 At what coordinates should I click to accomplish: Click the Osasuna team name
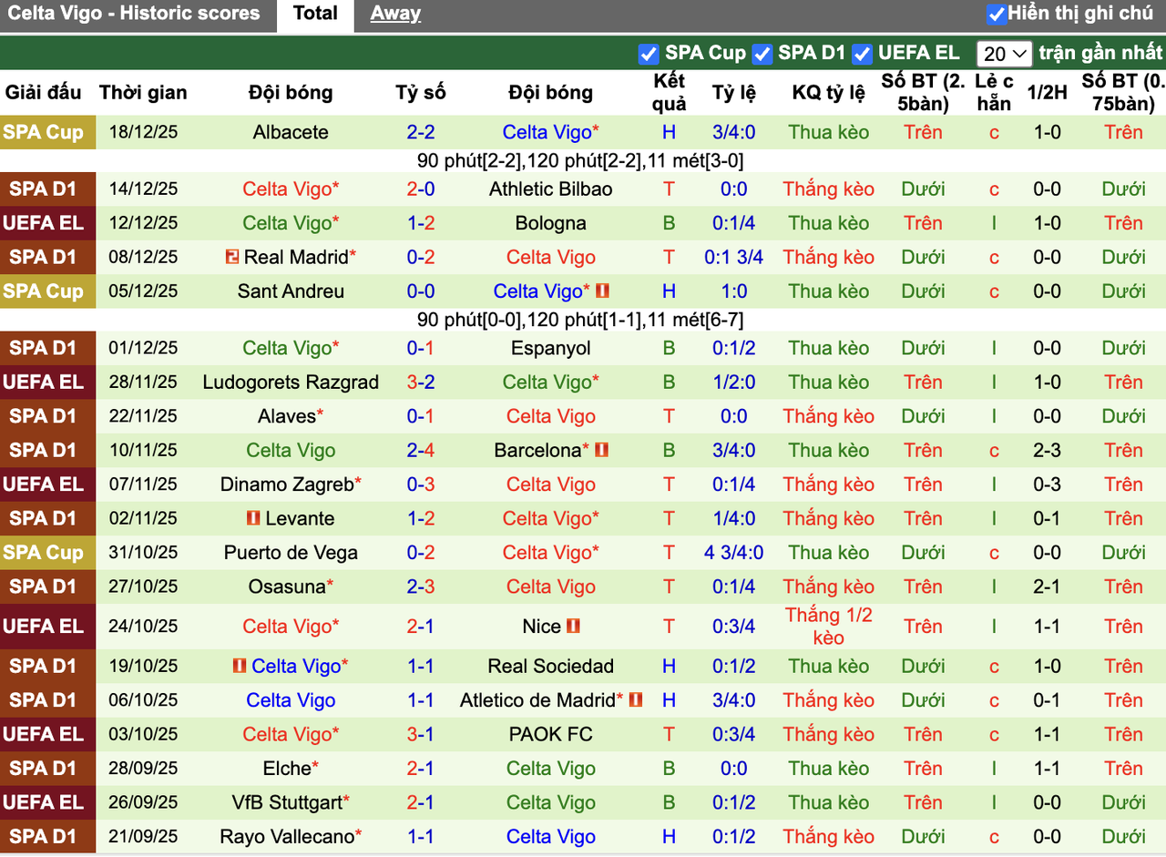tap(287, 587)
